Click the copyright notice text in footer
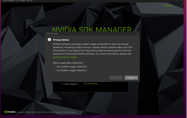This screenshot has width=187, height=118. (x=39, y=112)
